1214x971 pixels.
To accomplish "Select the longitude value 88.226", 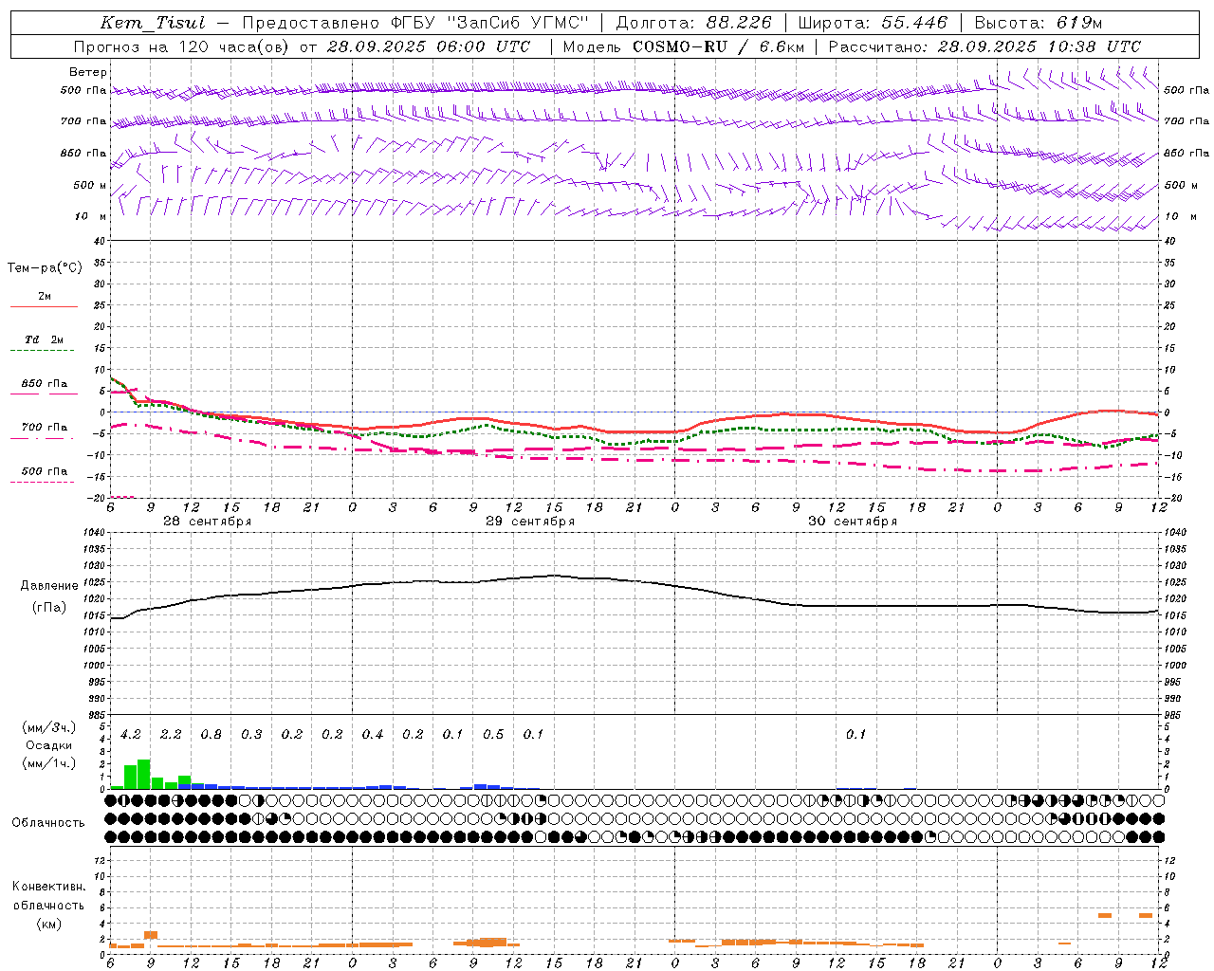I will point(739,23).
